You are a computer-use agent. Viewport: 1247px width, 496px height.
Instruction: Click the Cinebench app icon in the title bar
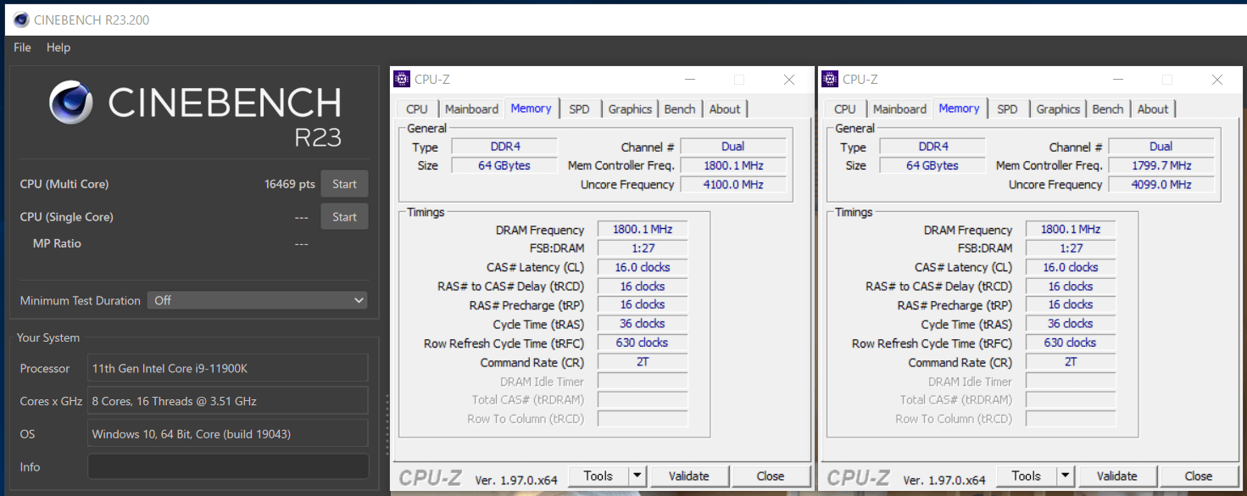point(21,20)
